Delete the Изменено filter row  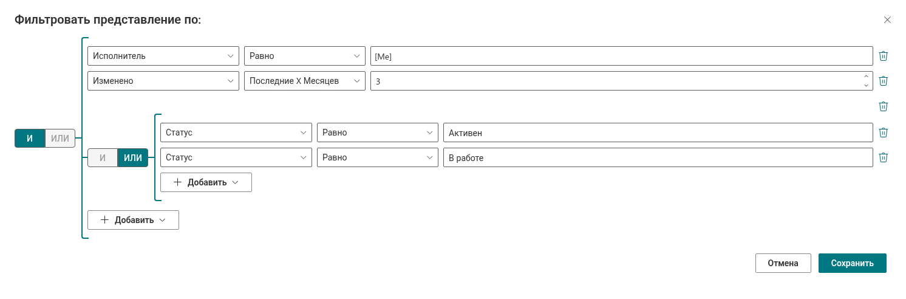[x=884, y=81]
